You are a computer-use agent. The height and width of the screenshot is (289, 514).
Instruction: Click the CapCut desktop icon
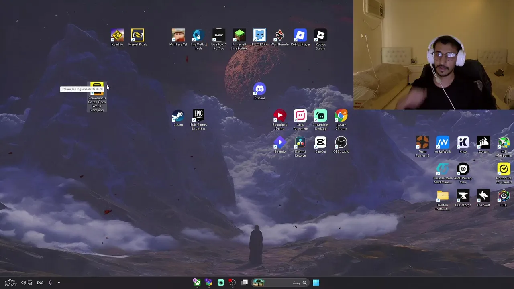(320, 144)
